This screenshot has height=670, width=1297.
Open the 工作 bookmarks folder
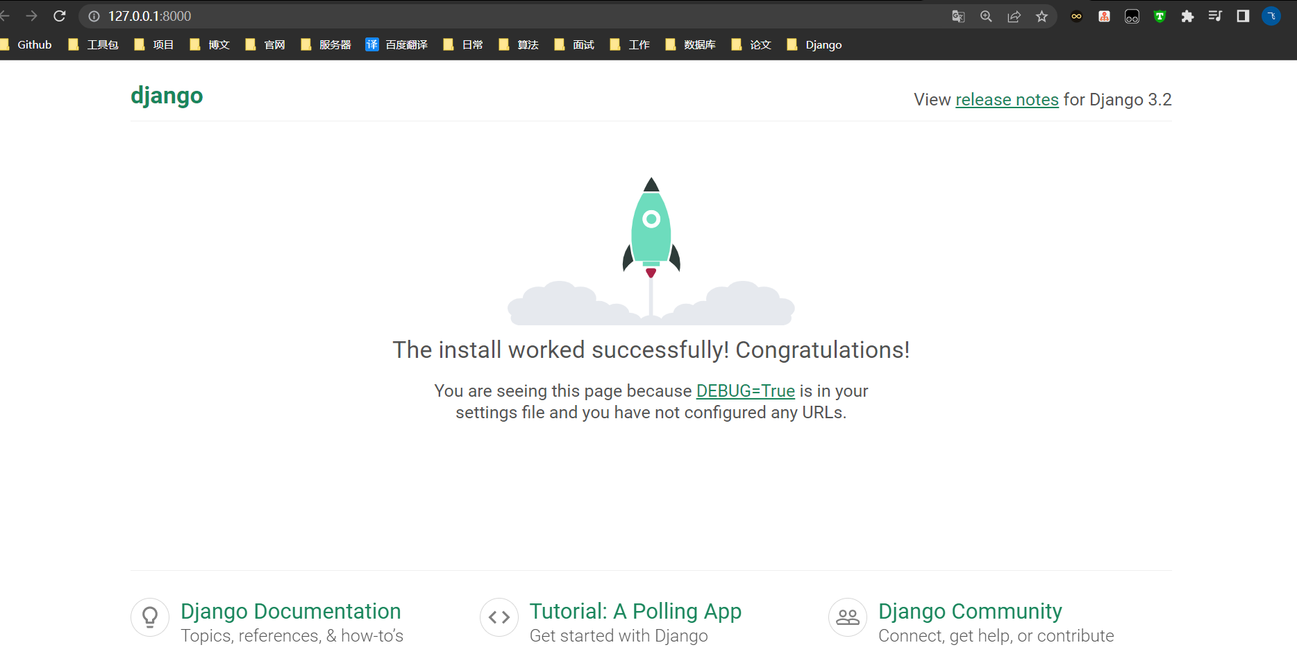[x=630, y=44]
